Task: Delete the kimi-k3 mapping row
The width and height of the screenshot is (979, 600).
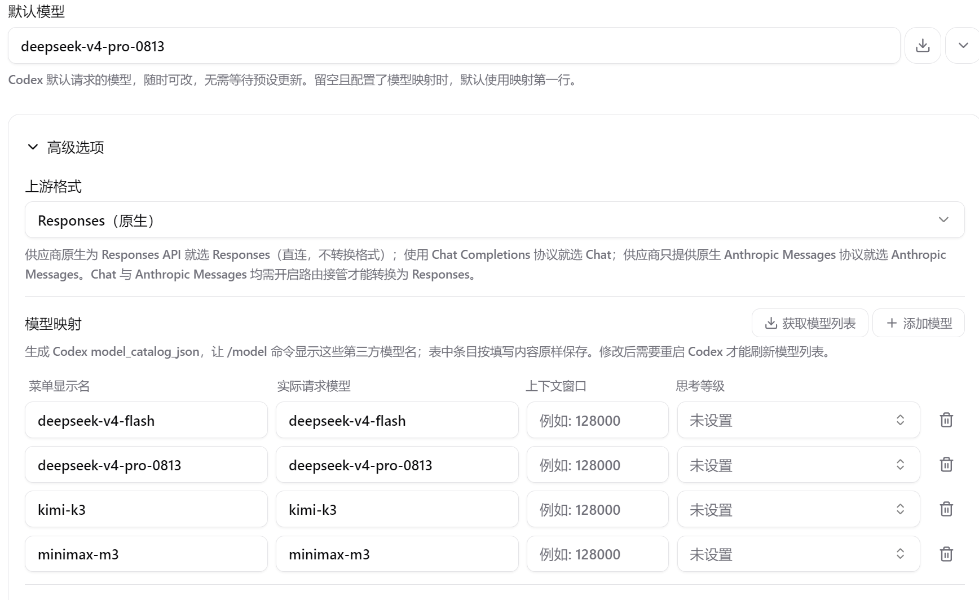Action: [x=946, y=509]
